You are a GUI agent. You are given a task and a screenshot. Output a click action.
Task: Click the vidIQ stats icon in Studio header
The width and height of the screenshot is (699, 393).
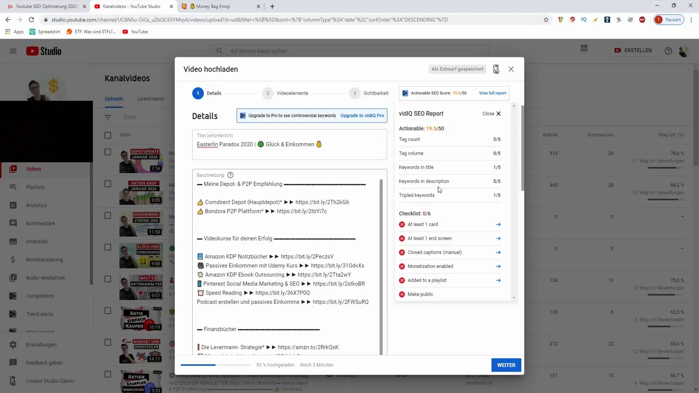[x=584, y=48]
